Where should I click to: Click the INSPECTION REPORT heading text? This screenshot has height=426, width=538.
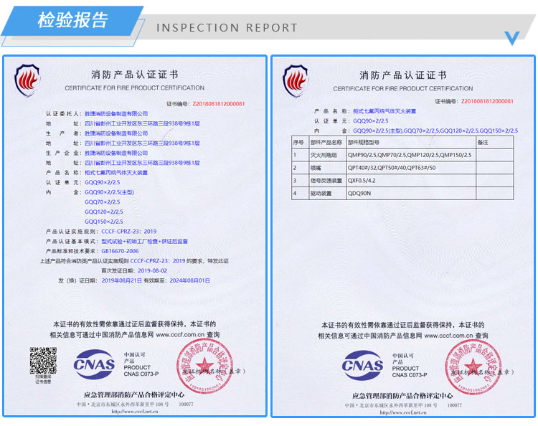[227, 28]
